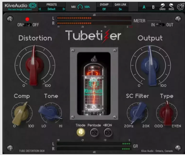Click the Redo arrow icon
The height and width of the screenshot is (155, 185).
click(x=171, y=5)
